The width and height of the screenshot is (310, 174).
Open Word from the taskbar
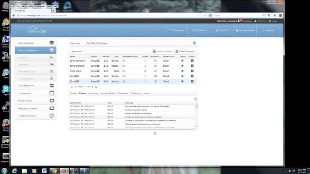pyautogui.click(x=44, y=171)
